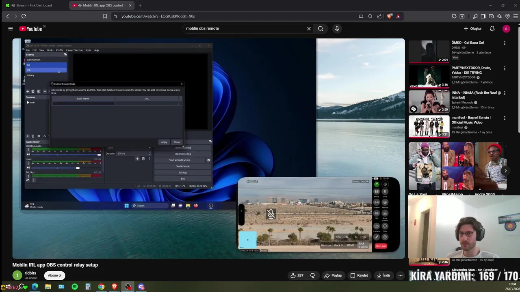Show the Brave sidebar panel
Viewport: 520px width, 292px height.
point(483,16)
